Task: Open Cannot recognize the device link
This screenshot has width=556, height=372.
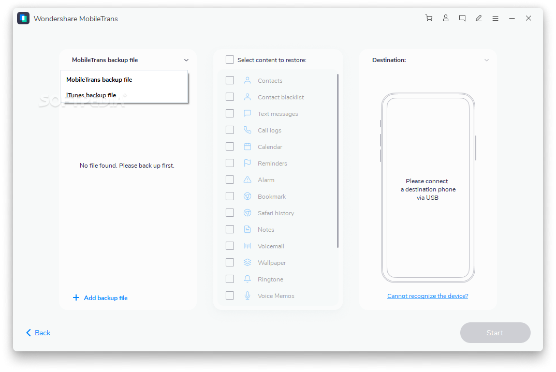Action: (x=428, y=296)
